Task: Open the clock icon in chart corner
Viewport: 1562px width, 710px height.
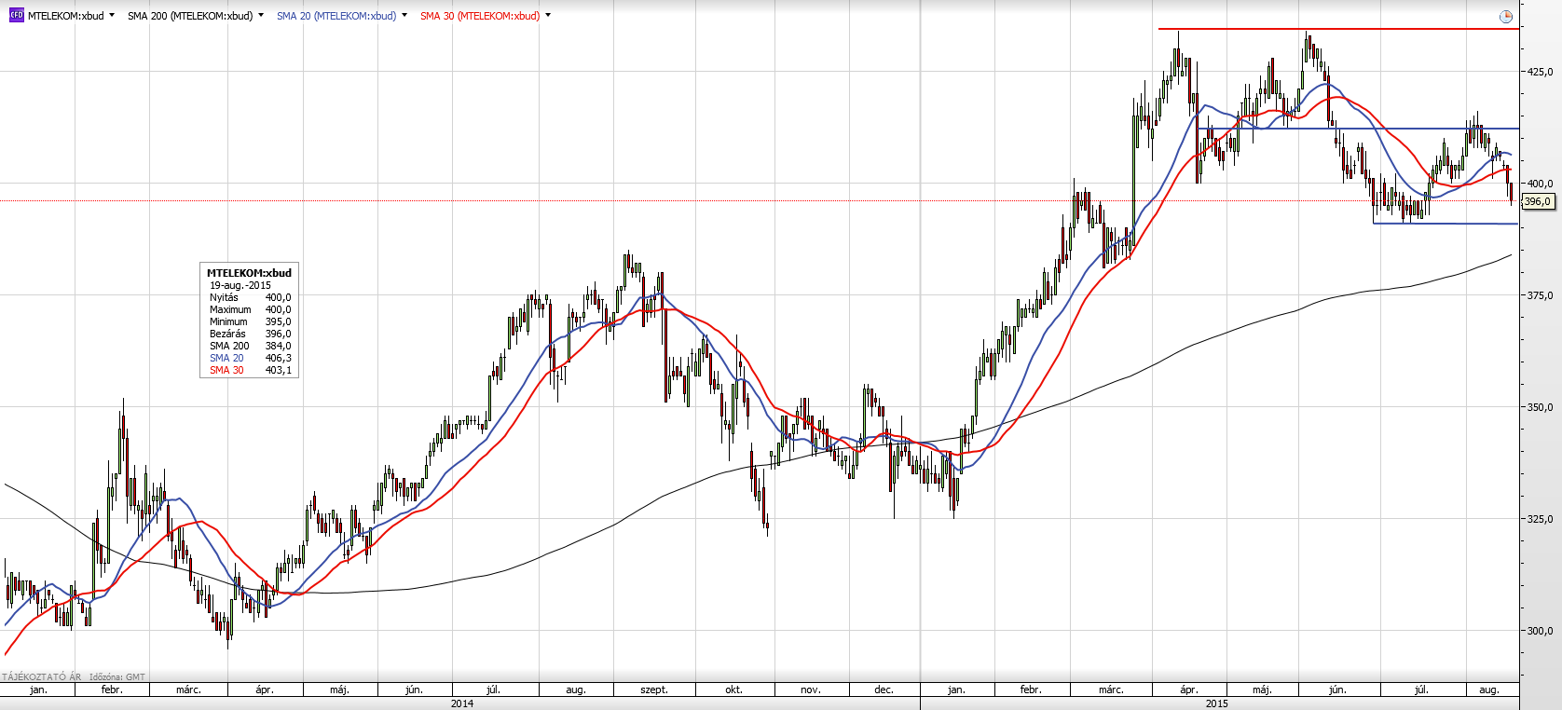Action: tap(1506, 17)
